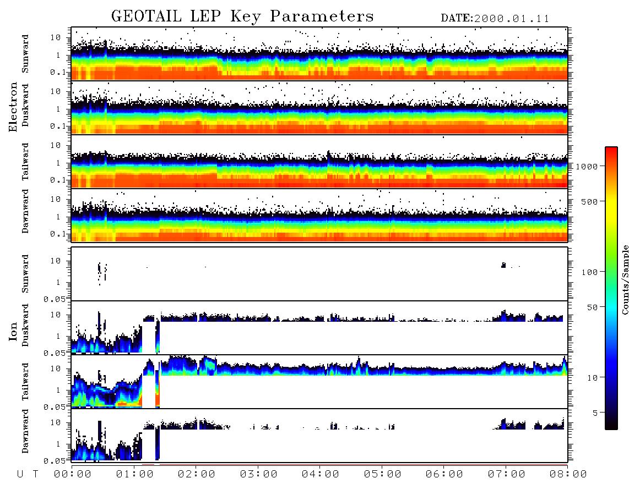Screen dimensions: 629x484
Task: Click the 0.05 tick of Ion Sunward panel
Action: click(x=55, y=299)
